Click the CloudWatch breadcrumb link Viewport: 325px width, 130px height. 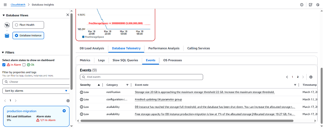click(x=18, y=4)
